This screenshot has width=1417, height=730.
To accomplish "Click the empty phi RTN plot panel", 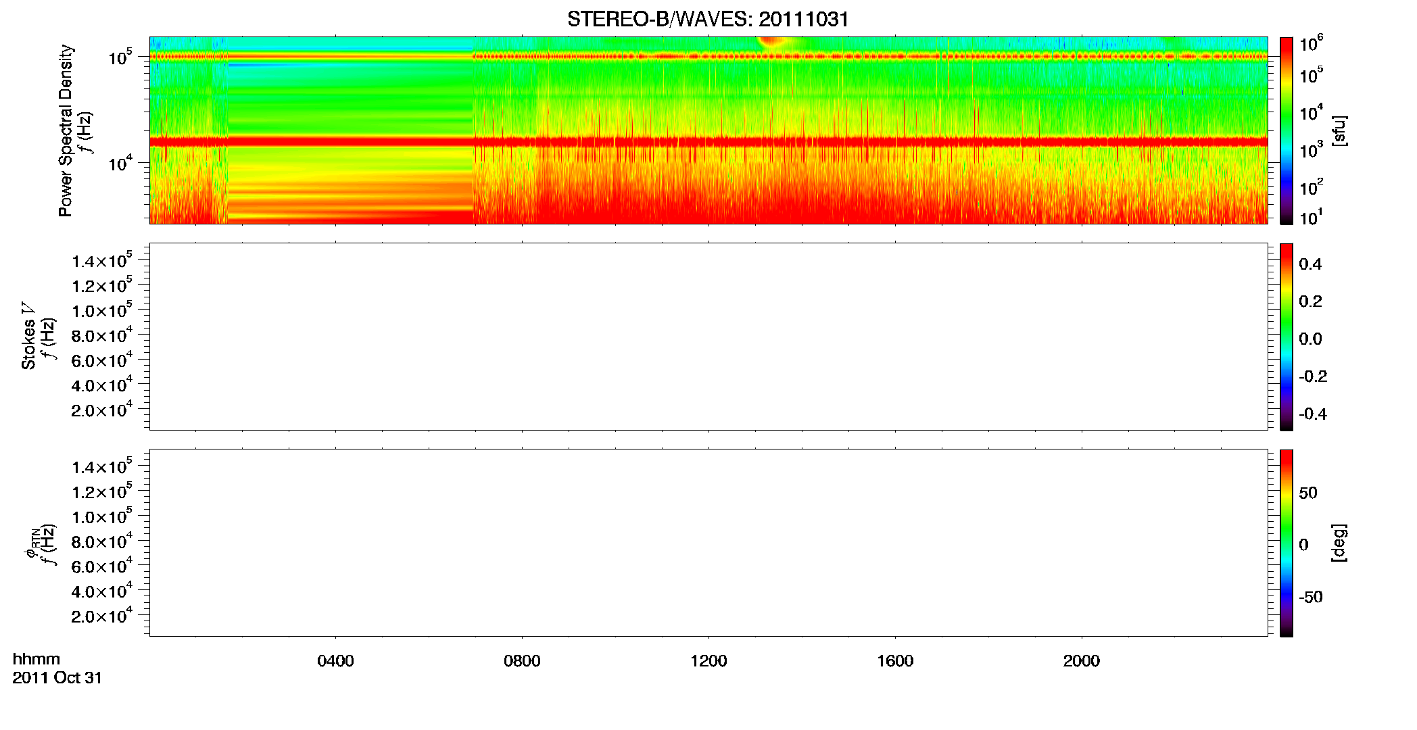I will [708, 543].
